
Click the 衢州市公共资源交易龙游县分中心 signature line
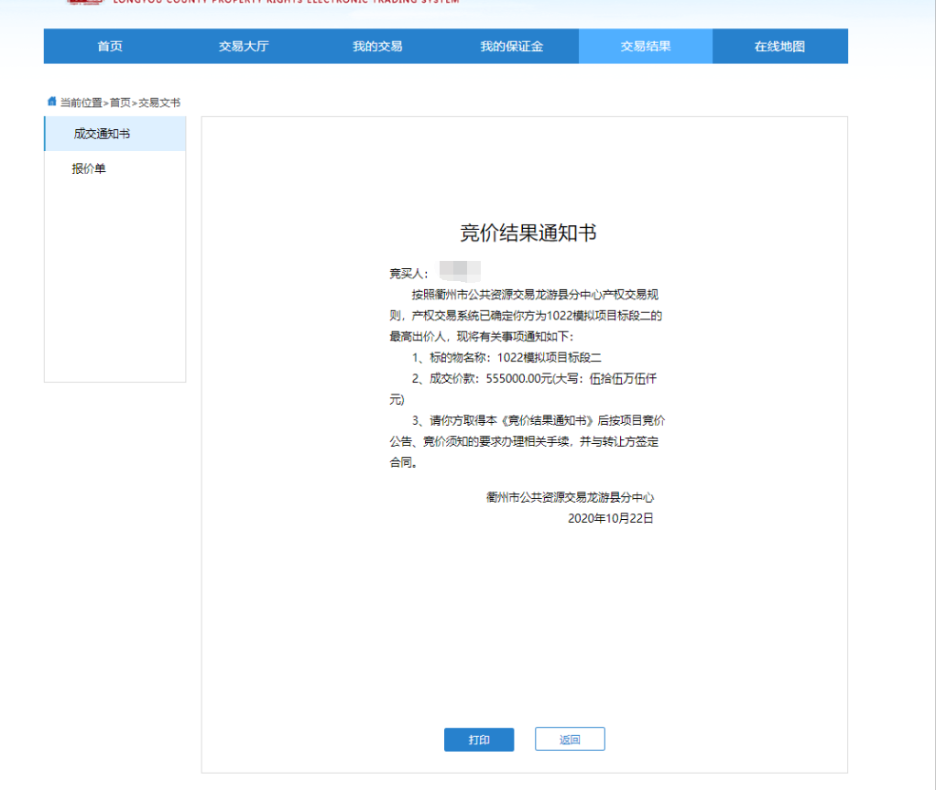[x=570, y=498]
